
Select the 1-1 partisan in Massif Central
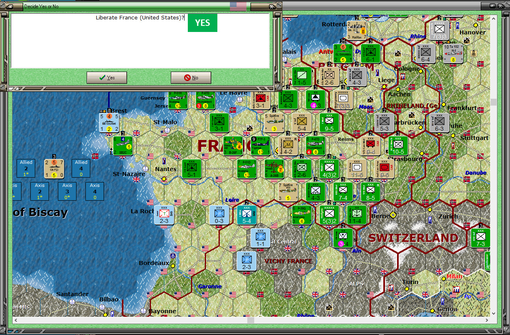tap(260, 238)
